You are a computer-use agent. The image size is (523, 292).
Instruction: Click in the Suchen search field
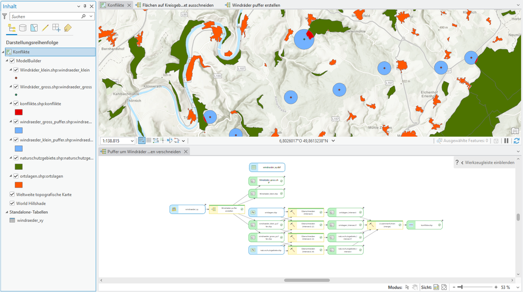click(x=46, y=17)
